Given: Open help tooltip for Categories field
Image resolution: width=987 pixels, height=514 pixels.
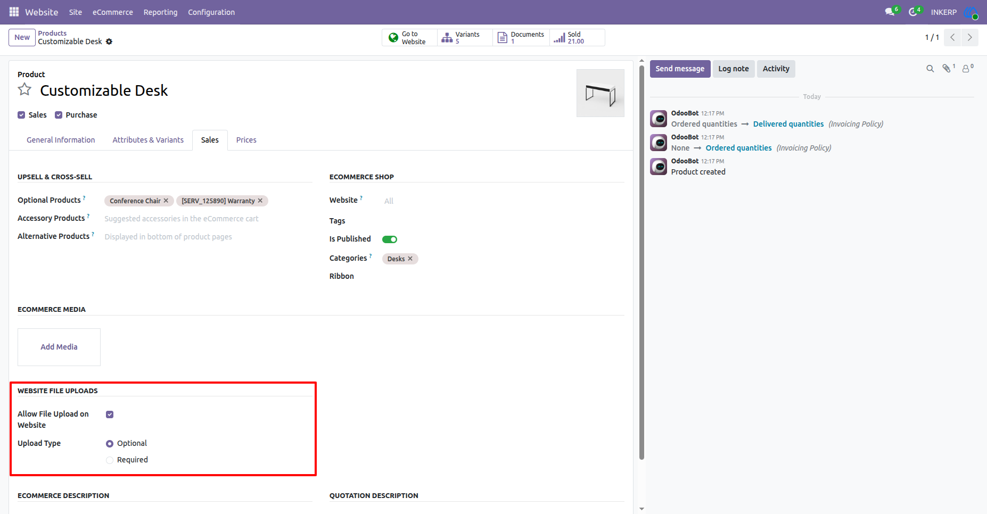Looking at the screenshot, I should pyautogui.click(x=371, y=256).
